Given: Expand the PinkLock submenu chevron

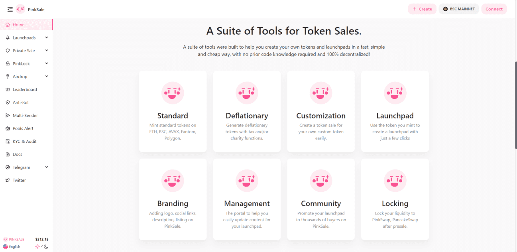Looking at the screenshot, I should [x=47, y=63].
